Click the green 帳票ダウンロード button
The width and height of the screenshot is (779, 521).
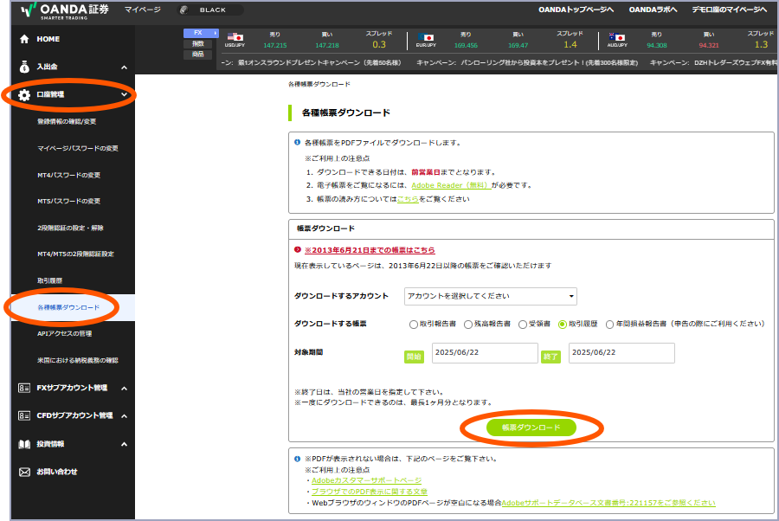[x=531, y=428]
